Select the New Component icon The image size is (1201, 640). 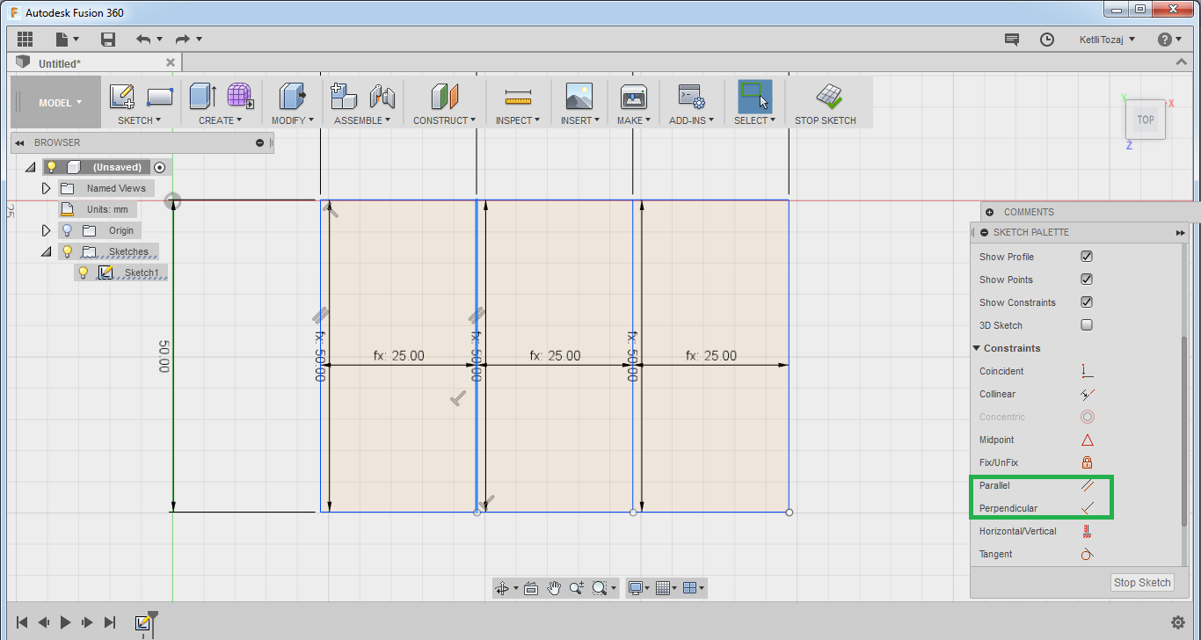pyautogui.click(x=343, y=96)
